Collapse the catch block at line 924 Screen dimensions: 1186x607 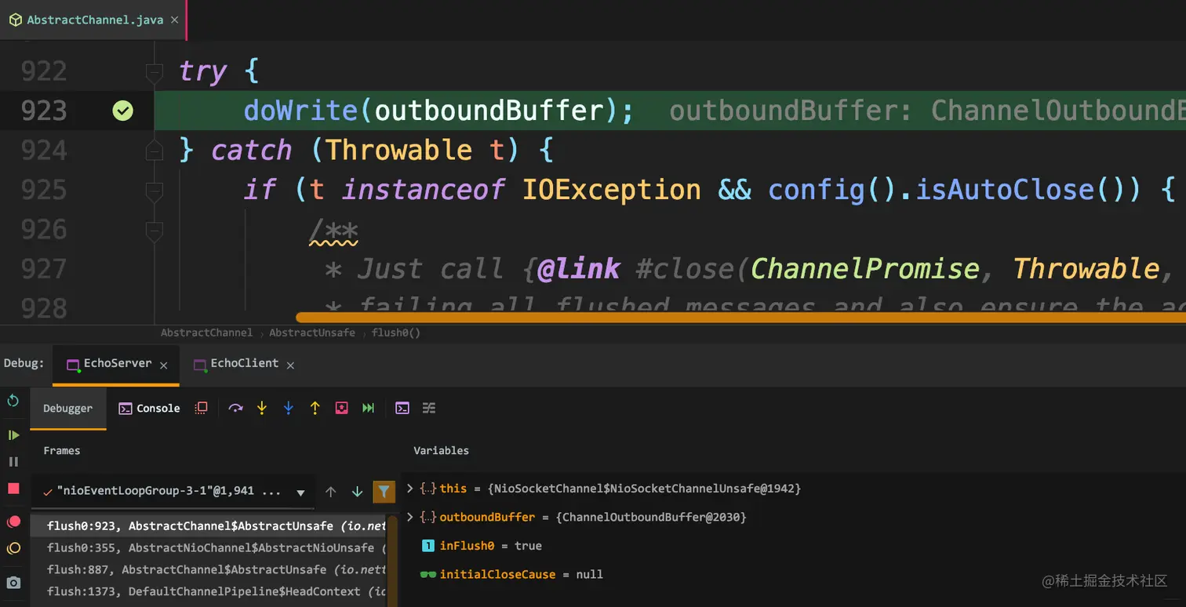(x=155, y=151)
